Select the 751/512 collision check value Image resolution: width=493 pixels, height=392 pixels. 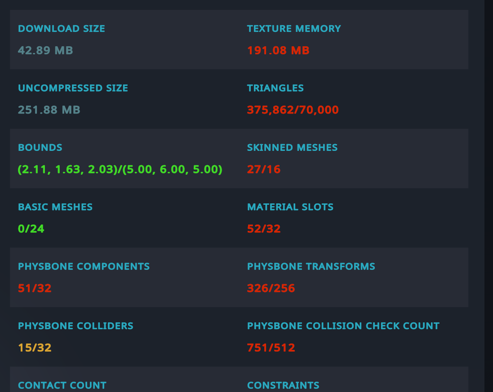coord(271,348)
